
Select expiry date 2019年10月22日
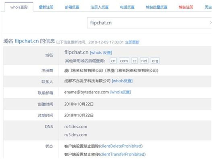pos(79,115)
